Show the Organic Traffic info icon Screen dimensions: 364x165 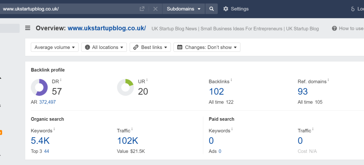pyautogui.click(x=132, y=129)
